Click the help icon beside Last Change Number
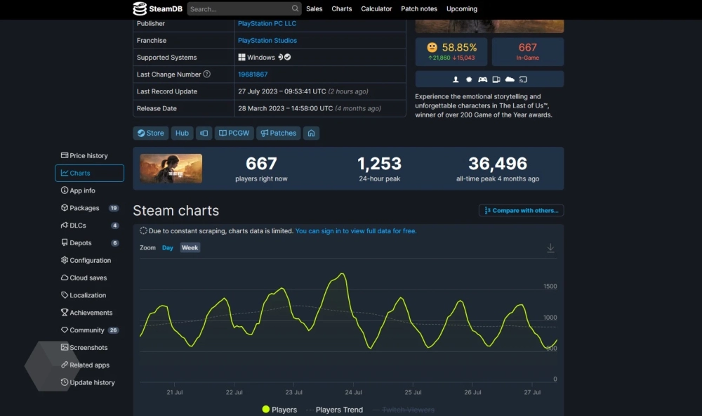 point(206,74)
